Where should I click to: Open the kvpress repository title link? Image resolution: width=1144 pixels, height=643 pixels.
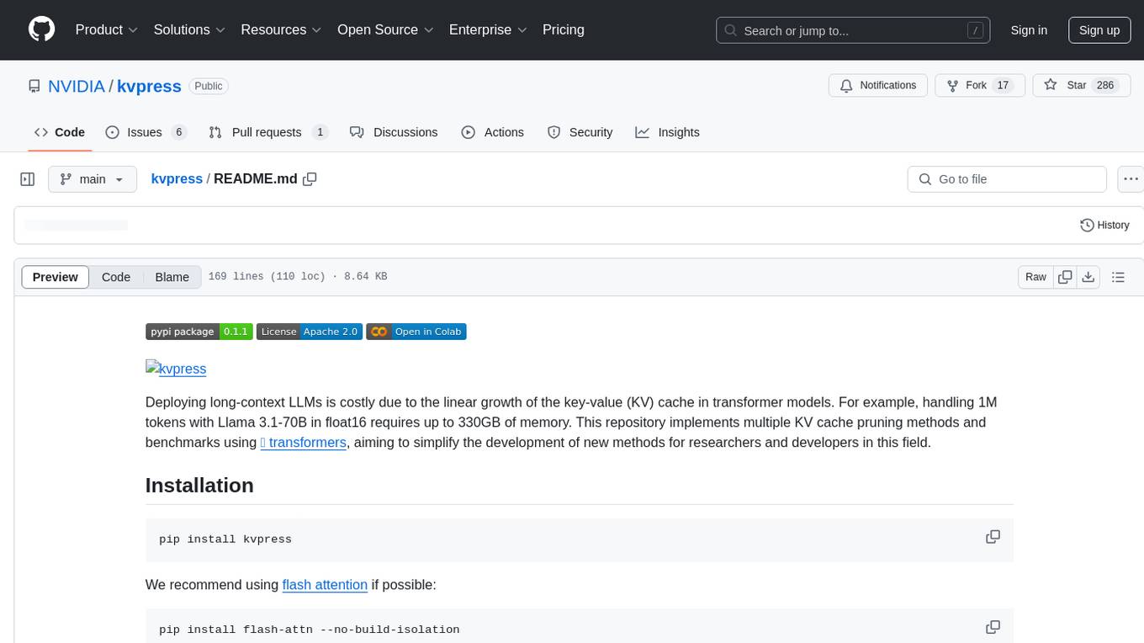(149, 86)
